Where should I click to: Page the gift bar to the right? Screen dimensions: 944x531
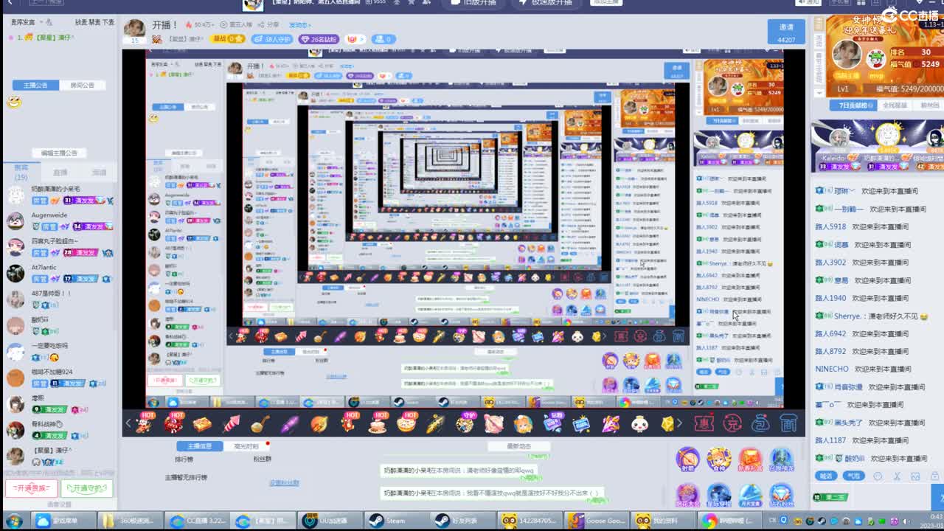click(x=679, y=423)
